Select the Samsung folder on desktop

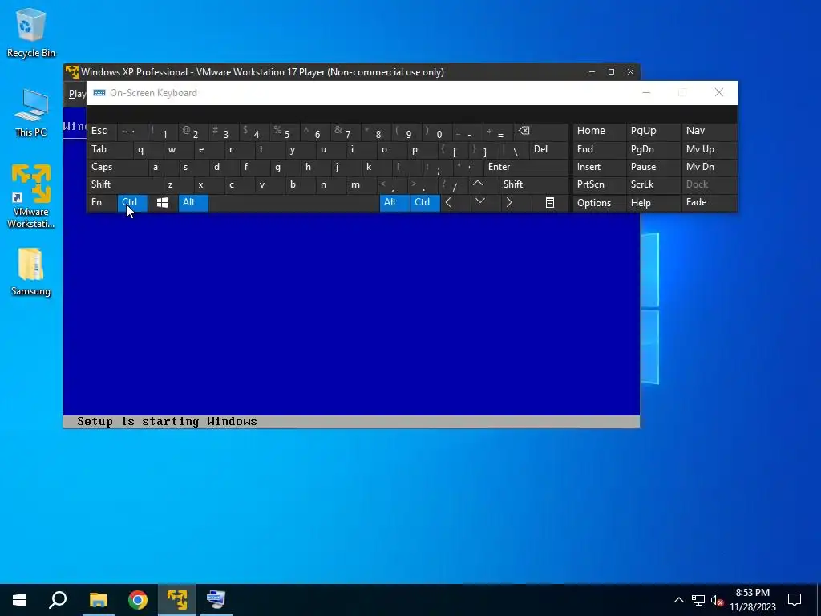coord(31,272)
